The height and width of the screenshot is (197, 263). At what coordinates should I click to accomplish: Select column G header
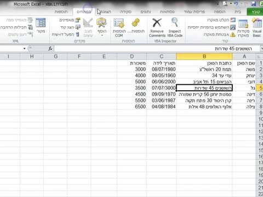pos(55,56)
